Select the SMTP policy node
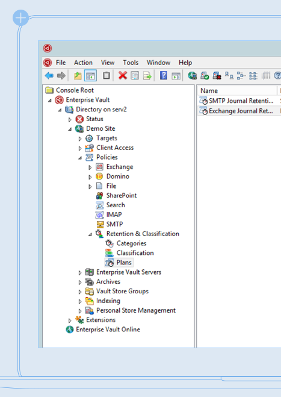The height and width of the screenshot is (397, 281). pos(114,224)
